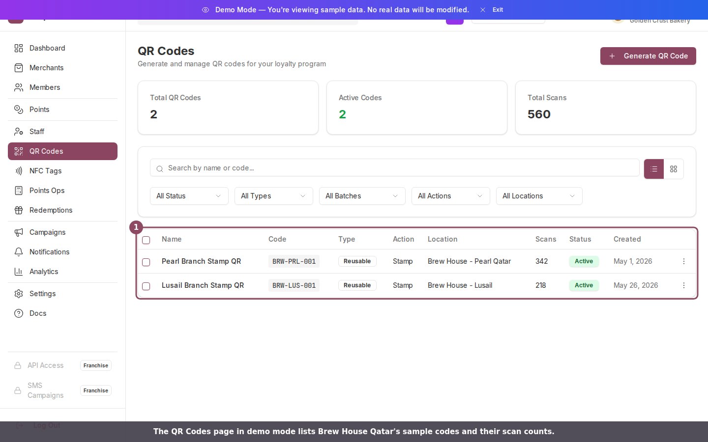Open the Analytics sidebar page
The image size is (708, 442).
tap(62, 272)
